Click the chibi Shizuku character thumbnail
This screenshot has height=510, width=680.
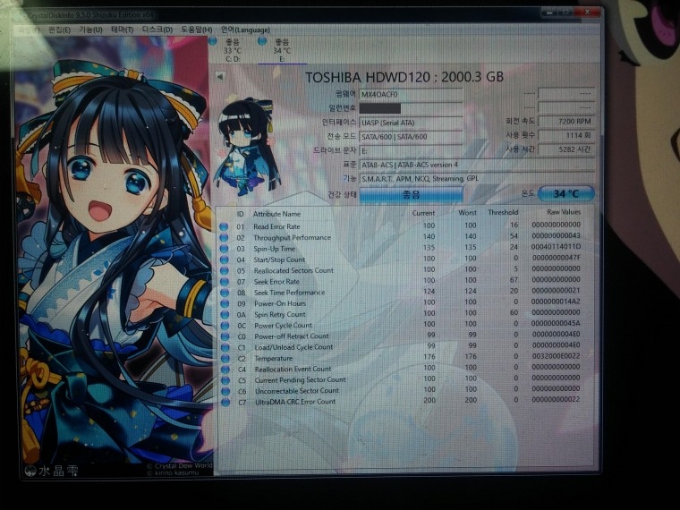[247, 147]
